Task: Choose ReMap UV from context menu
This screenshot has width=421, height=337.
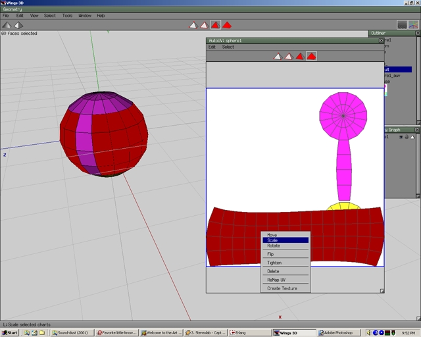Action: point(285,280)
